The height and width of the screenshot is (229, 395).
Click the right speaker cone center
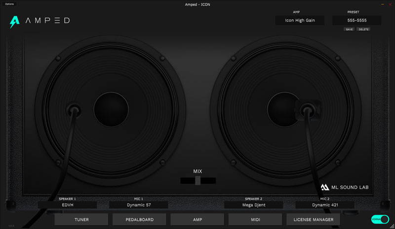pos(284,109)
